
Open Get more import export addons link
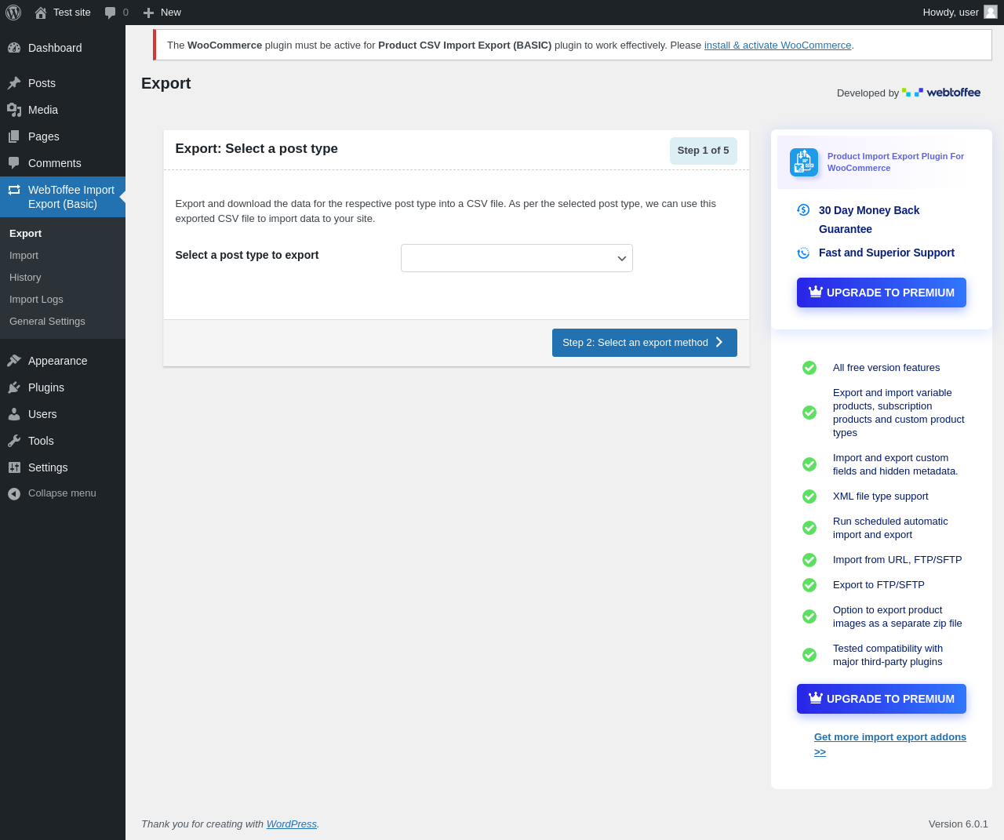[x=890, y=744]
